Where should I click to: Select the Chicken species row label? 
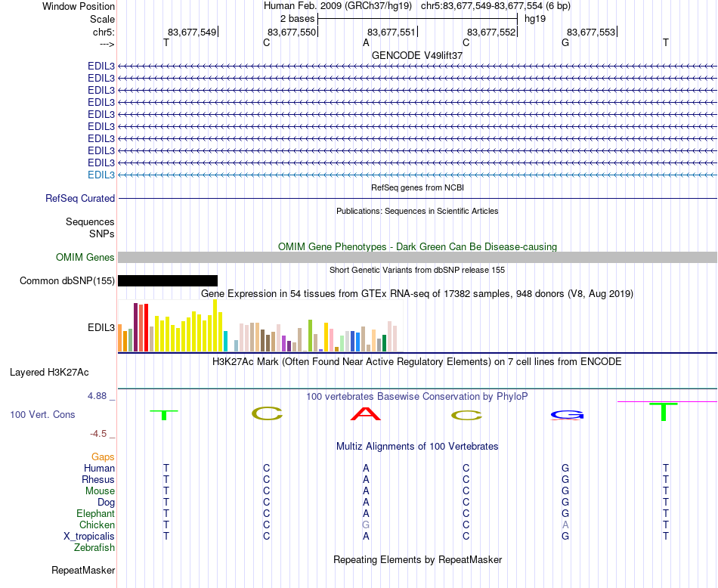click(x=97, y=525)
